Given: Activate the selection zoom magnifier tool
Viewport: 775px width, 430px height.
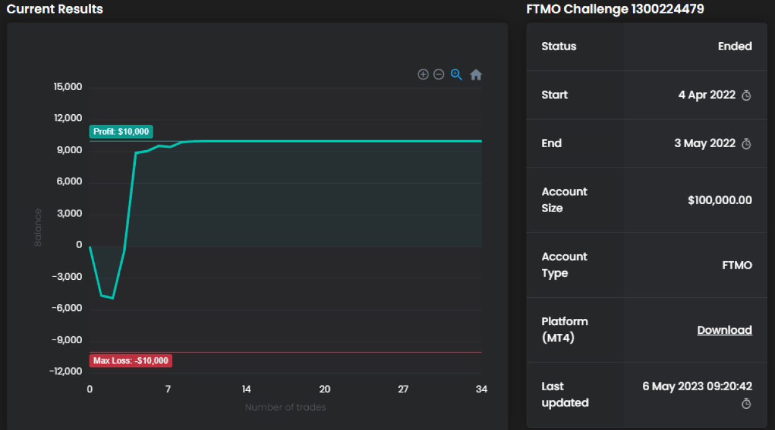Looking at the screenshot, I should (456, 74).
